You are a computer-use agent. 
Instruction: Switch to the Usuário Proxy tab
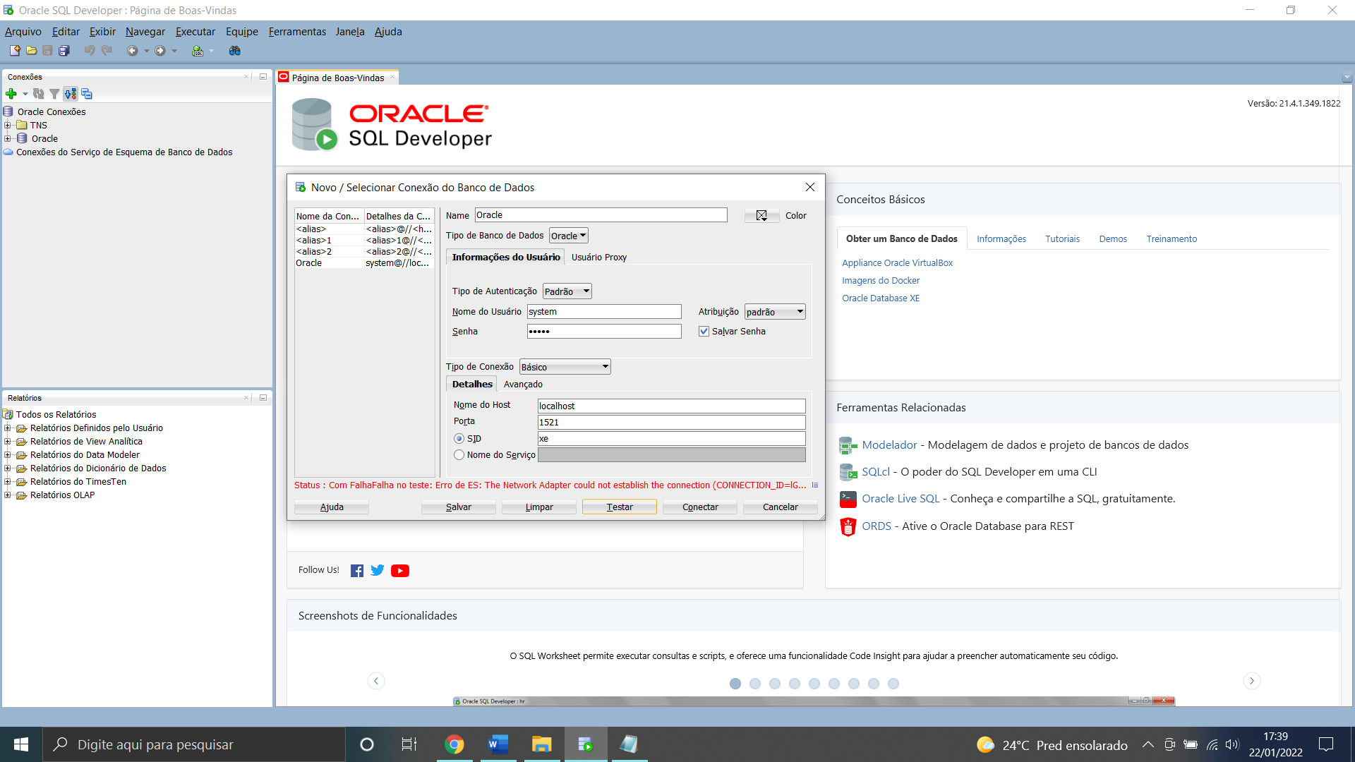coord(599,258)
